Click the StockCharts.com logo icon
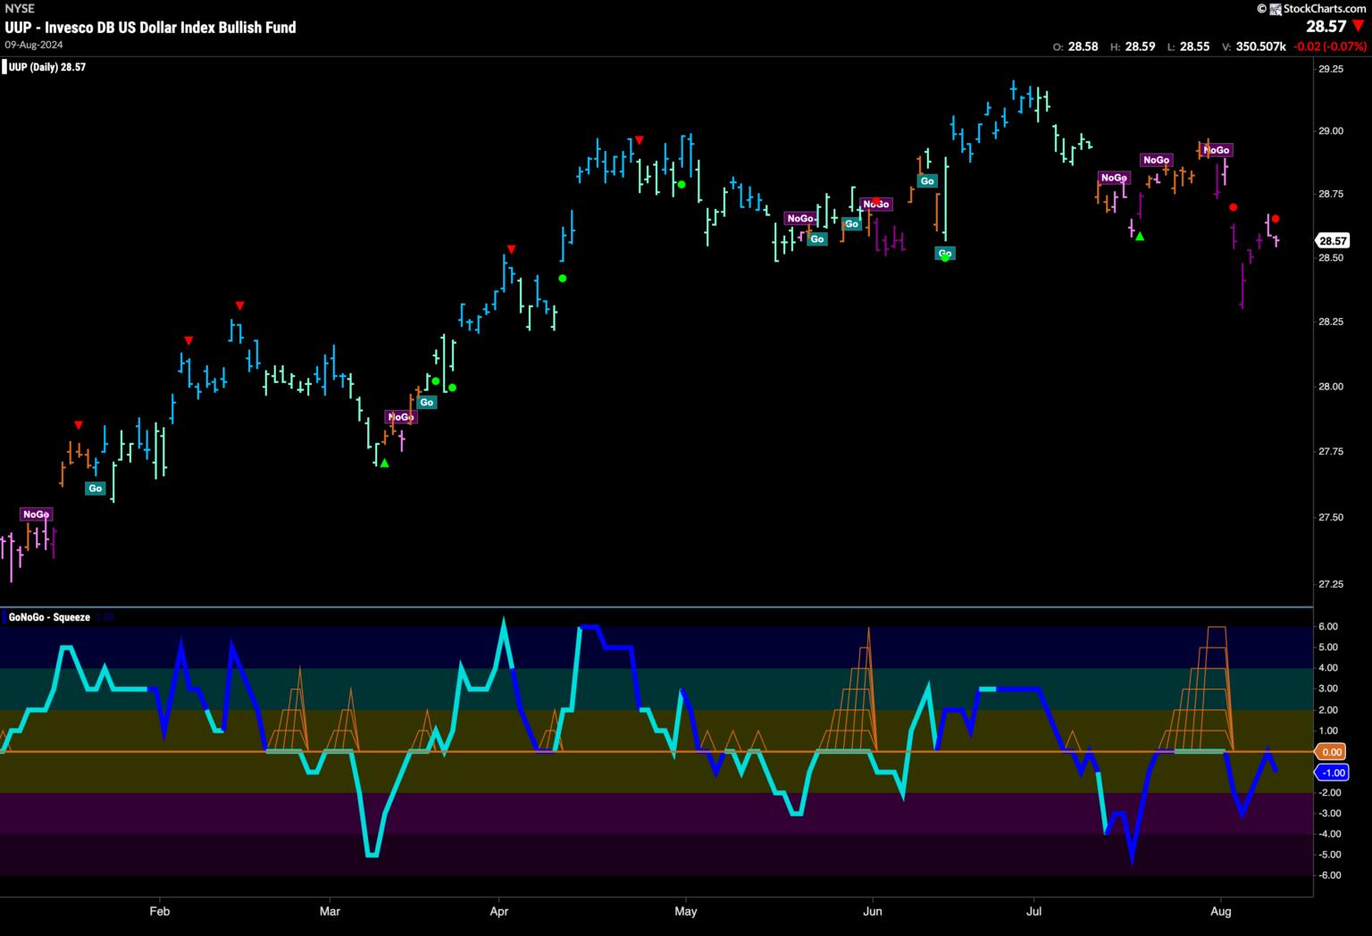Image resolution: width=1372 pixels, height=936 pixels. pos(1262,9)
